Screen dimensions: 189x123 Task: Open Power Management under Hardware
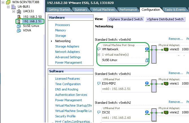(x=68, y=62)
